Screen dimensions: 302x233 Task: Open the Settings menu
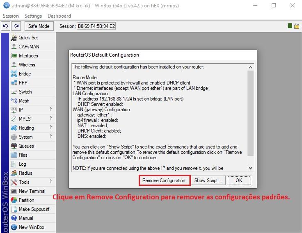tap(33, 16)
